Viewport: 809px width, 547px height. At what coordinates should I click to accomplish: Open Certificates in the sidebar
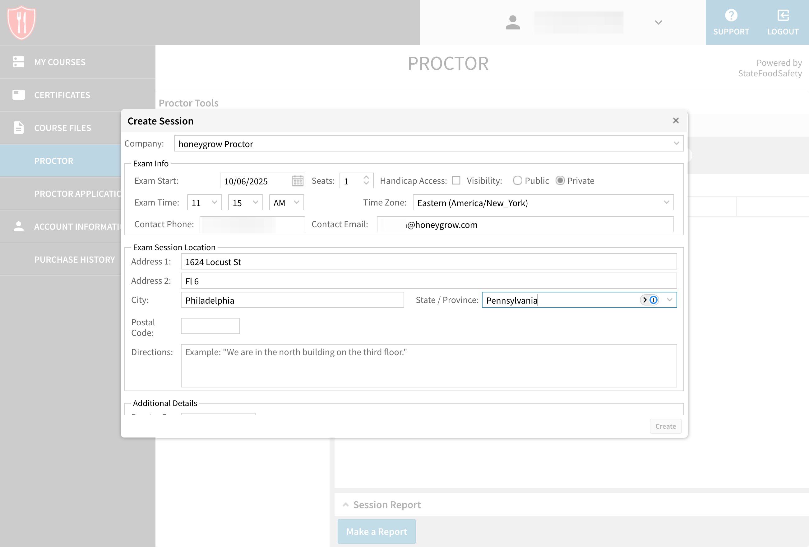[x=62, y=95]
